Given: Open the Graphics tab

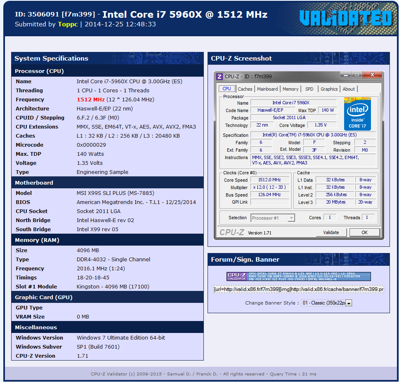Looking at the screenshot, I should pyautogui.click(x=329, y=89).
